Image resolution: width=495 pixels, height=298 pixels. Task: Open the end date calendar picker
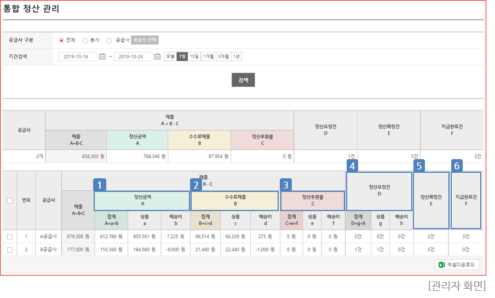[157, 56]
